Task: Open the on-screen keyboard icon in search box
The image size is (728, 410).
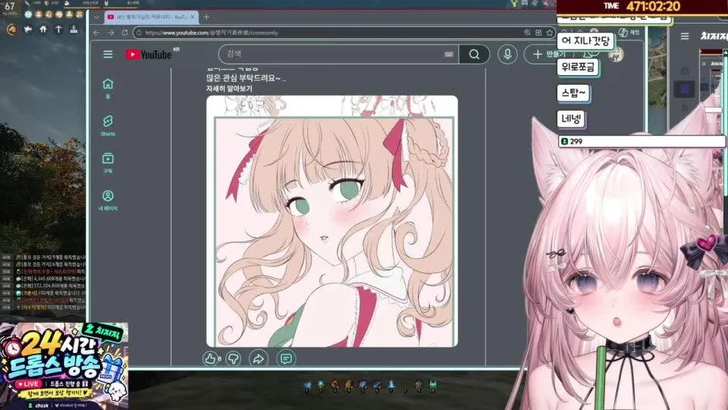Action: (448, 55)
